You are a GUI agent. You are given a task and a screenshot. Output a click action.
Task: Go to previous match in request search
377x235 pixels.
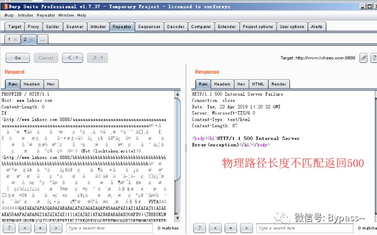pyautogui.click(x=25, y=228)
